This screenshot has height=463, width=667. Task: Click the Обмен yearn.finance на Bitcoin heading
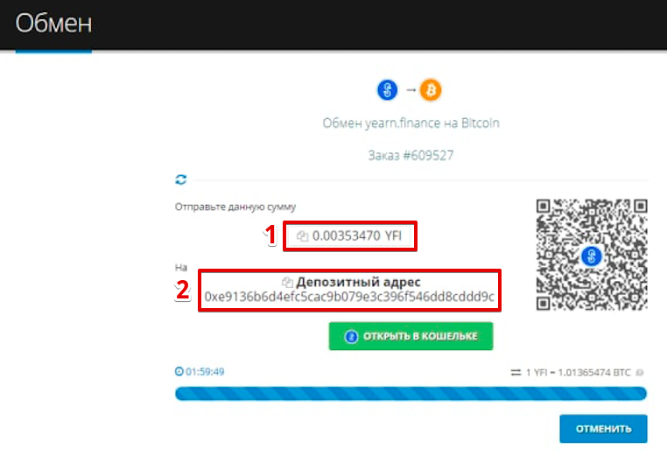tap(410, 123)
